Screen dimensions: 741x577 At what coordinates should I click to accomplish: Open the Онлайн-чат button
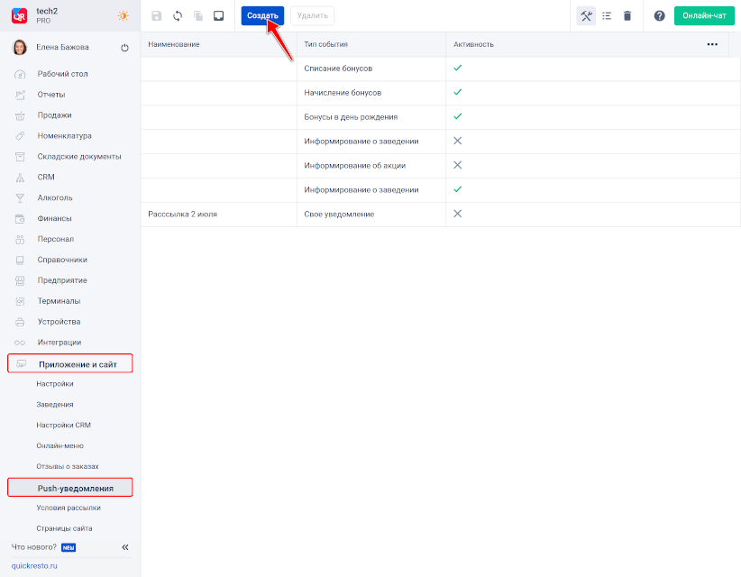point(704,16)
